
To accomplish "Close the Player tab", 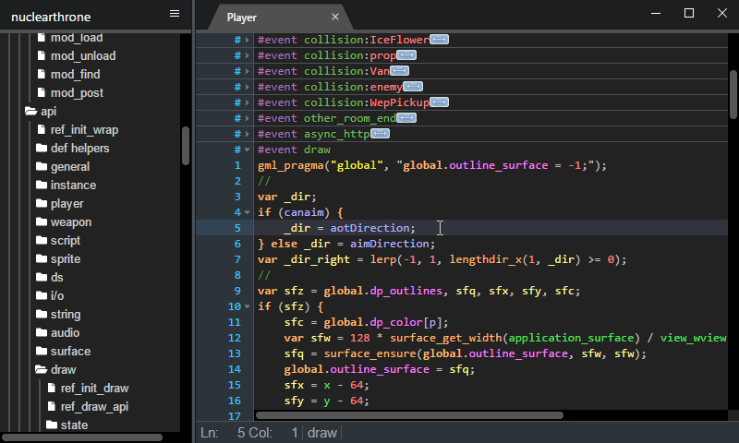I will pos(335,17).
